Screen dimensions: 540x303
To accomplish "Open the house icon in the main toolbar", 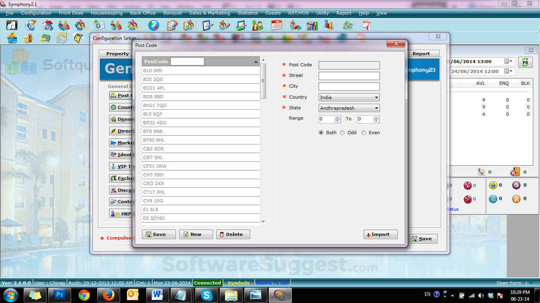I will [x=47, y=26].
